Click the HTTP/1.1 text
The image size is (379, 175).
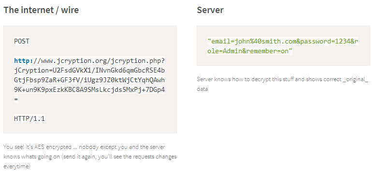click(x=29, y=119)
